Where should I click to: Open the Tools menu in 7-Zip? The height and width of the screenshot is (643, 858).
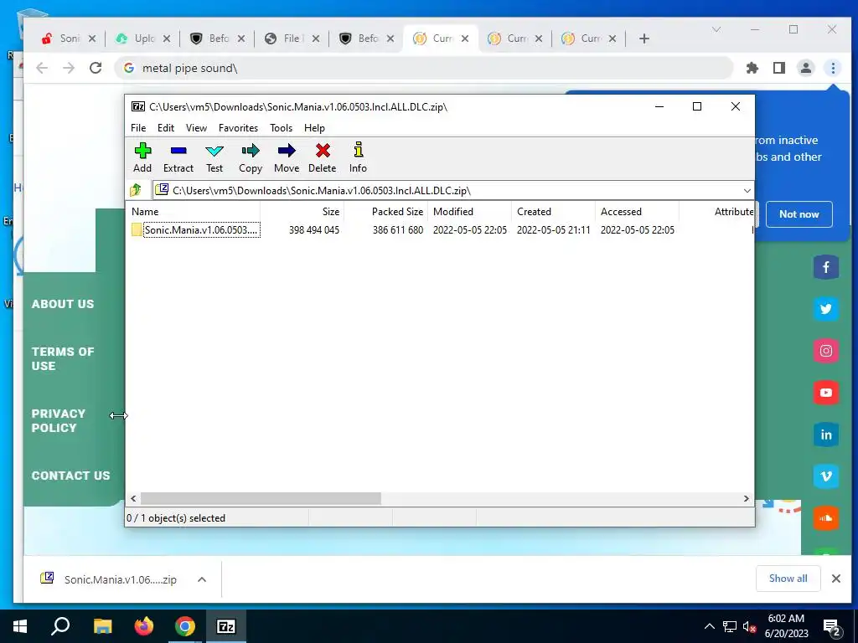(282, 128)
